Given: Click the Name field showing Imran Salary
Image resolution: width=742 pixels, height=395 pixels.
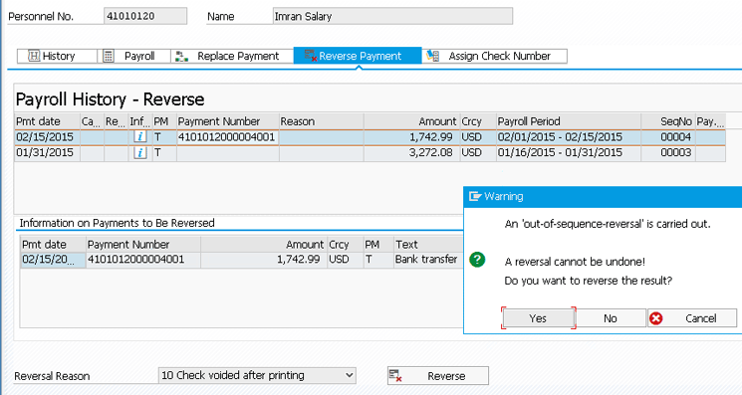Looking at the screenshot, I should point(392,16).
